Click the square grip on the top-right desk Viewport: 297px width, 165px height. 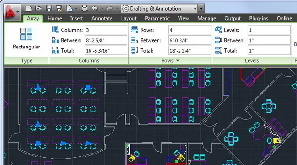click(x=88, y=87)
